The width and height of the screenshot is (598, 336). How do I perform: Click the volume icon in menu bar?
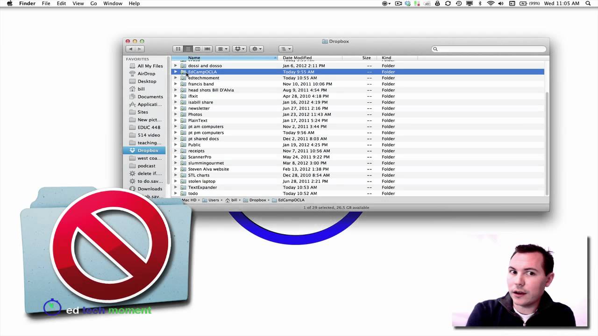click(x=501, y=4)
